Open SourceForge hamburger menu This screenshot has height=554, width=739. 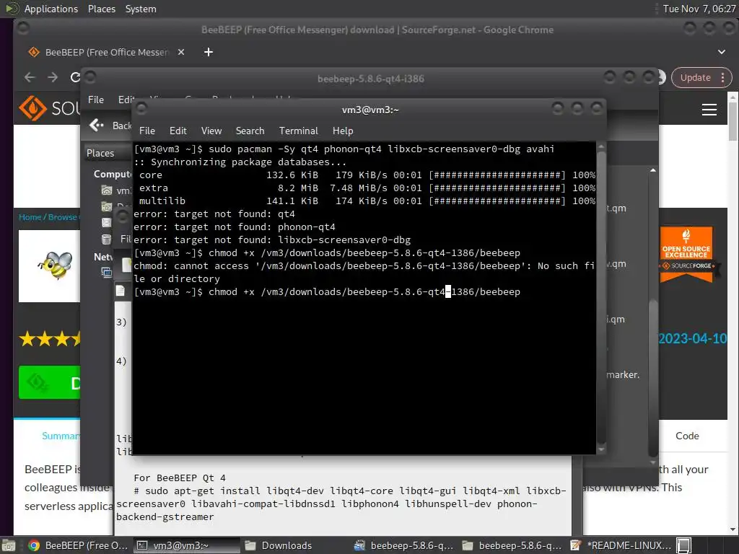(709, 110)
